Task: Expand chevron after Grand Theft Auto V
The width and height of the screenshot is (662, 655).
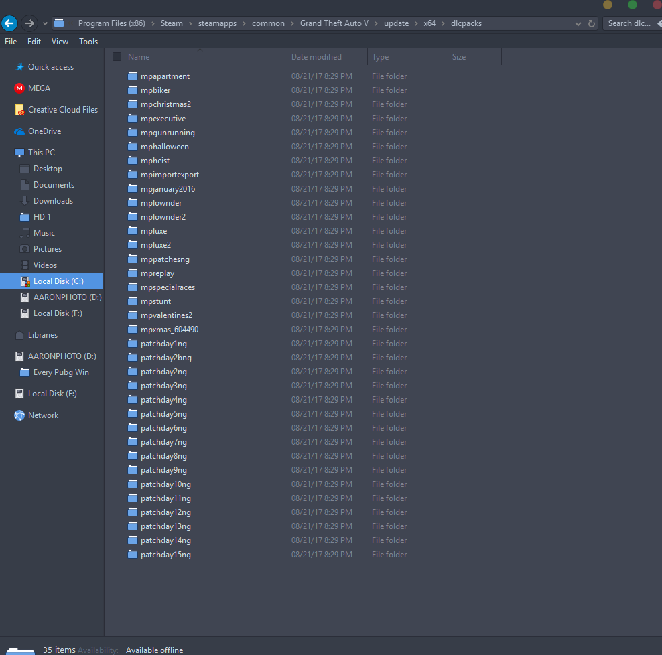Action: [376, 23]
